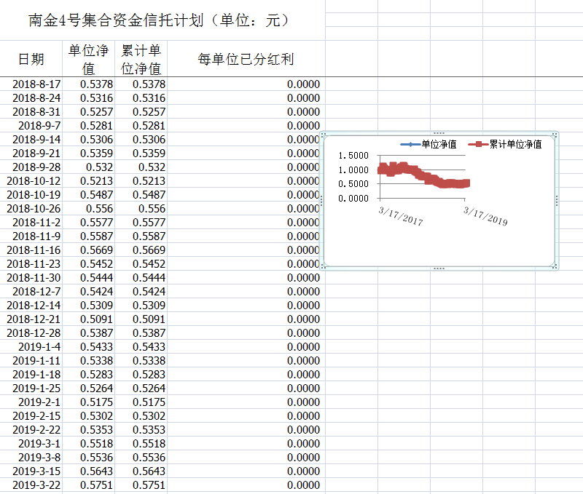Select the 2018-10-19 date cell
The width and height of the screenshot is (583, 494).
coord(31,195)
